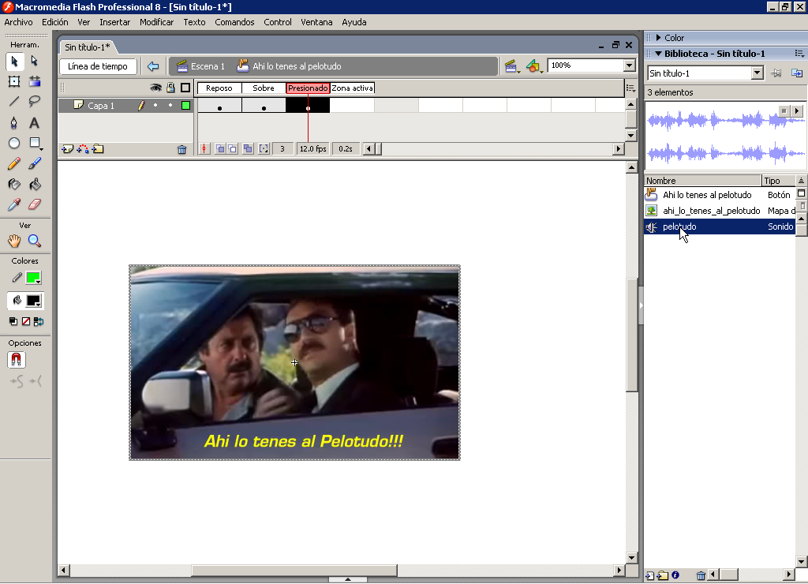Select the Oval tool
Viewport: 808px width, 584px height.
(14, 144)
